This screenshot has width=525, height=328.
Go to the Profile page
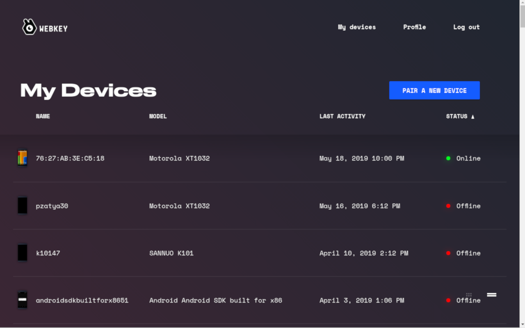[414, 27]
